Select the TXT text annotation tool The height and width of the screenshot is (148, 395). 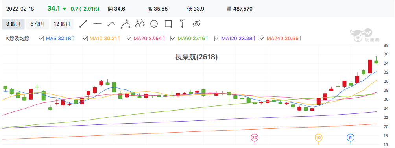click(x=182, y=24)
